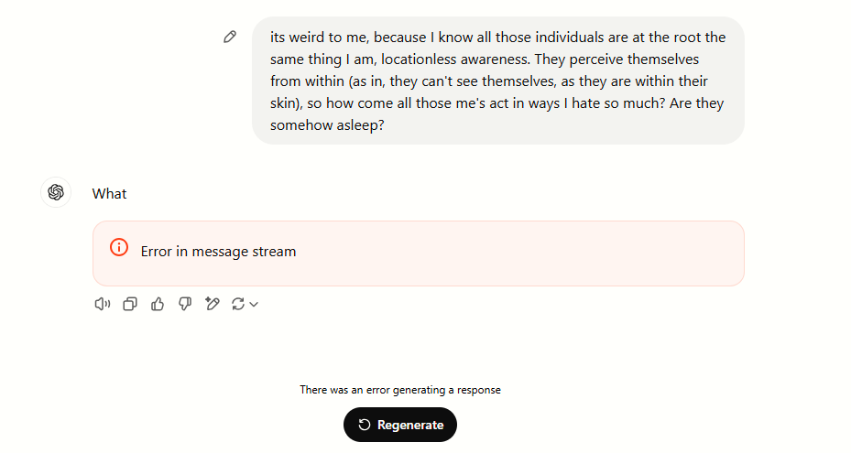The image size is (851, 453).
Task: Play response with read aloud speaker icon
Action: [x=102, y=304]
